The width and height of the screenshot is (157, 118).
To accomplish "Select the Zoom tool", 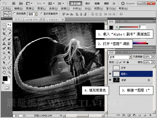I will [9, 72].
